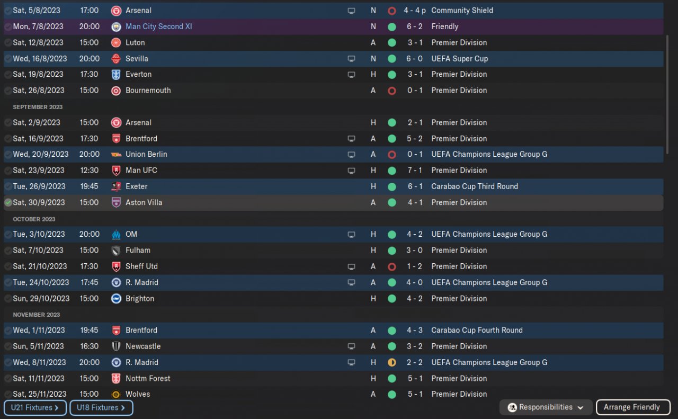Click the Arrange Friendly button

(x=633, y=407)
